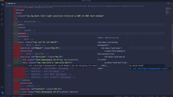
Task: Click the DEVELOPMENT OFFCANVAS comment line
Action: coord(49,68)
